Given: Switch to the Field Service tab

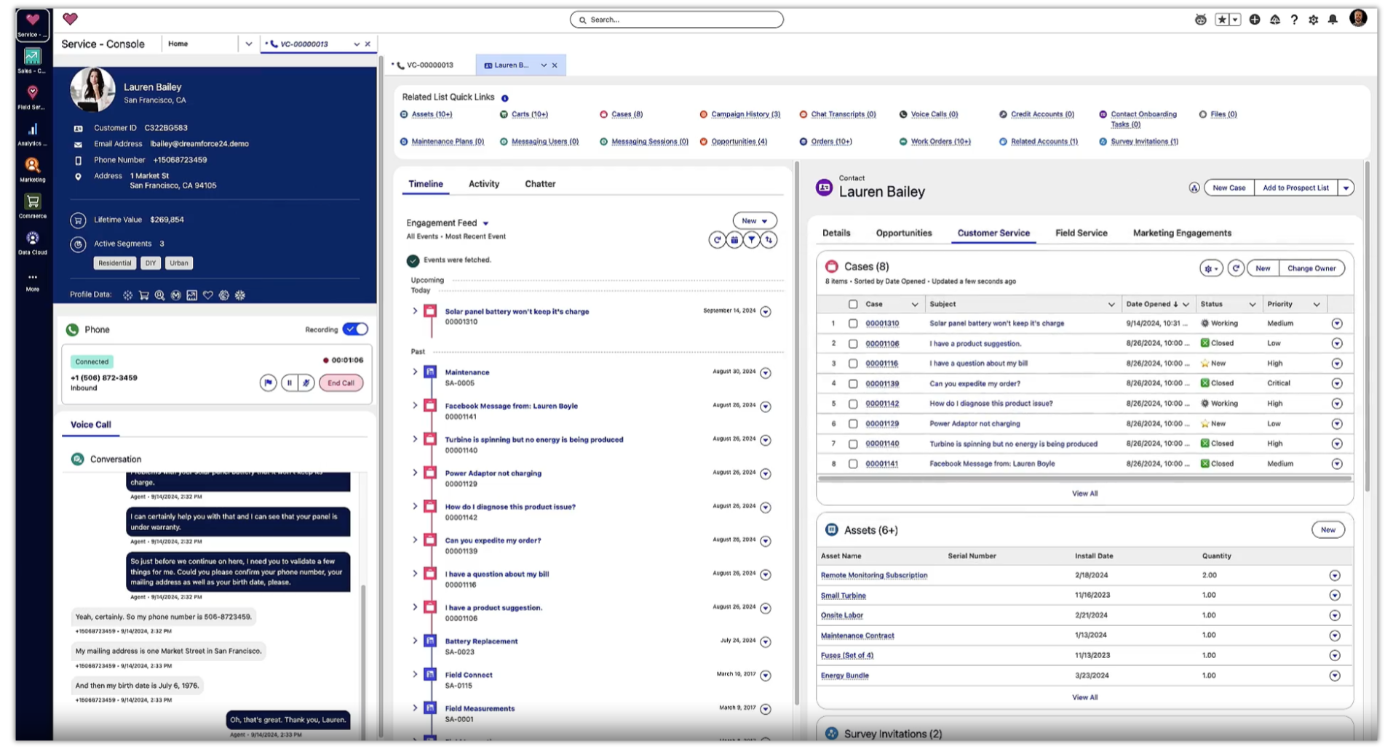Looking at the screenshot, I should [1081, 233].
